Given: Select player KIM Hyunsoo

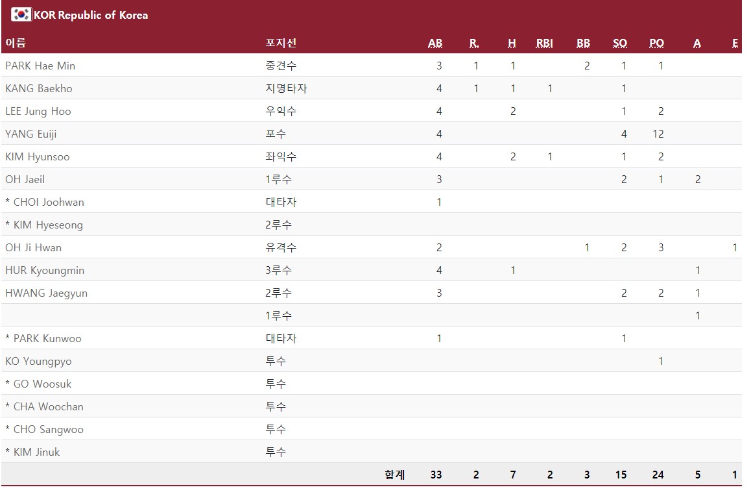Looking at the screenshot, I should pyautogui.click(x=38, y=156).
